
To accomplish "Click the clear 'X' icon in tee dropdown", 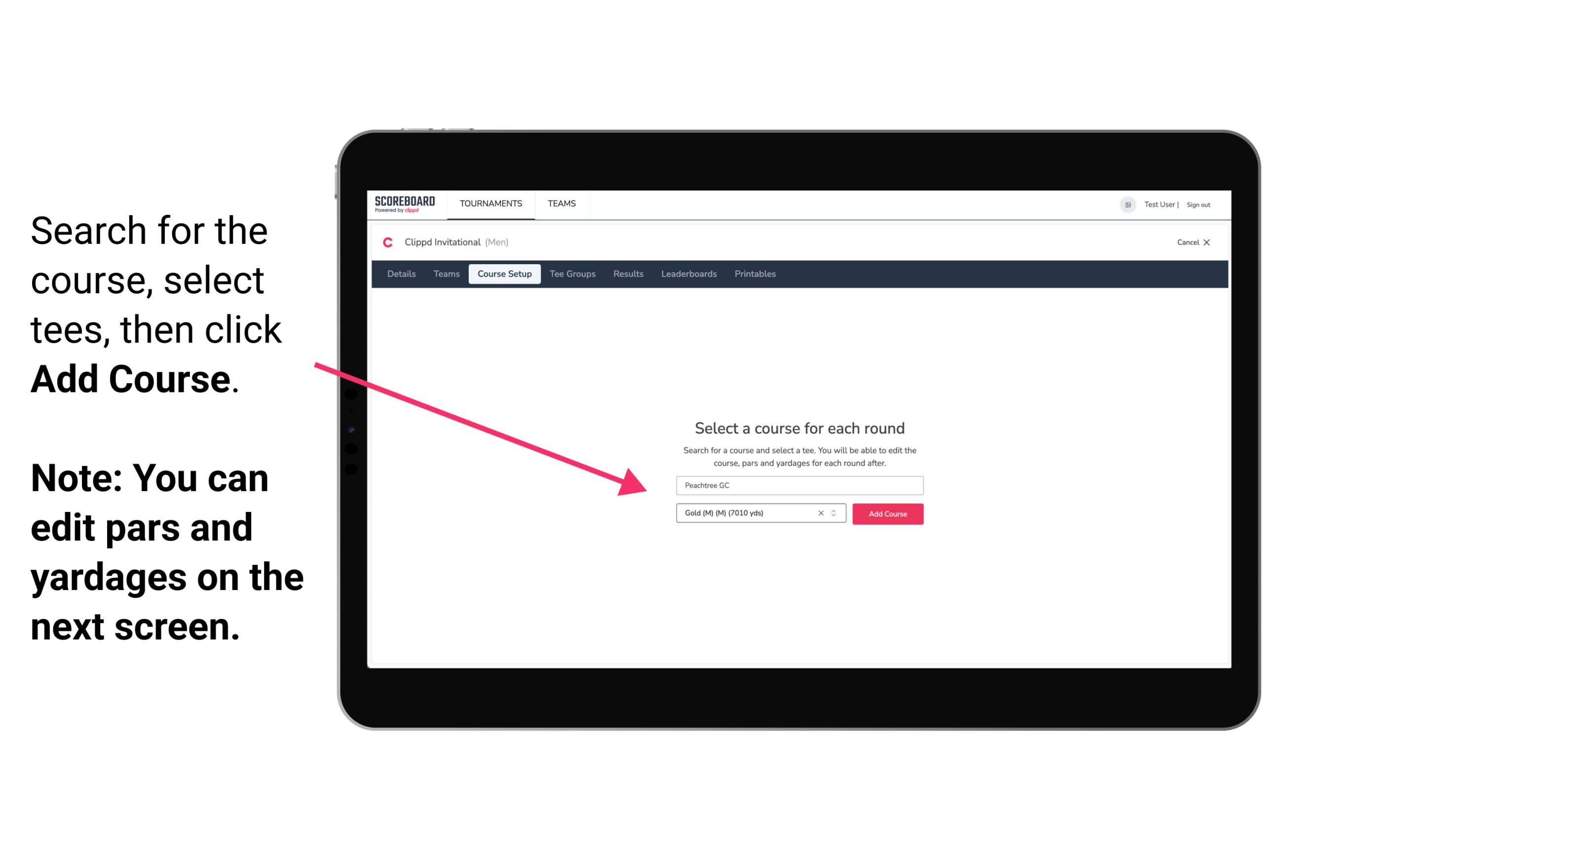I will [x=820, y=513].
